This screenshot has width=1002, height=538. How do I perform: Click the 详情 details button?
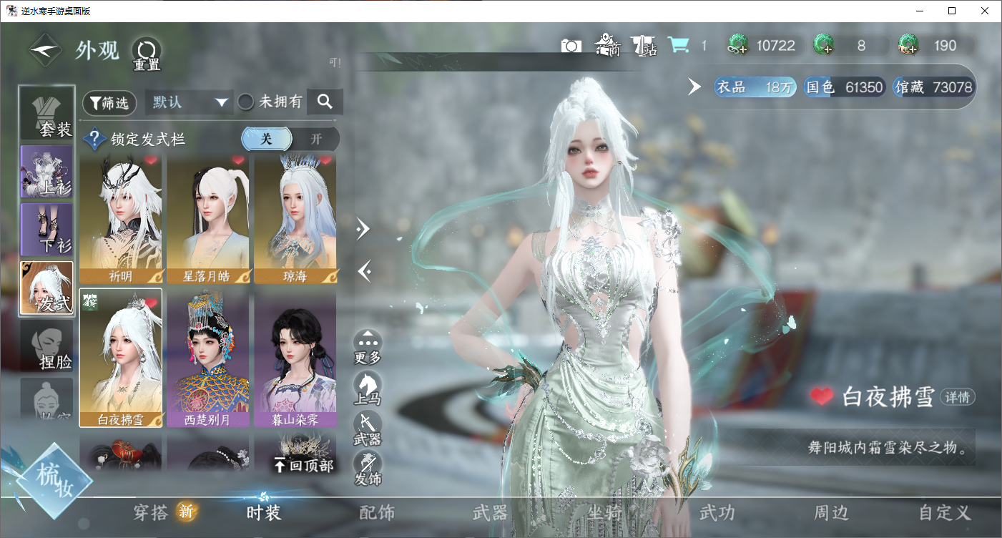click(958, 397)
